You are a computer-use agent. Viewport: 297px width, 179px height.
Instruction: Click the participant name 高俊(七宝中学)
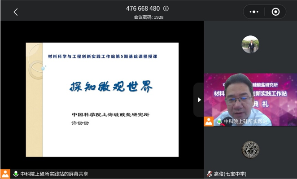coord(230,174)
